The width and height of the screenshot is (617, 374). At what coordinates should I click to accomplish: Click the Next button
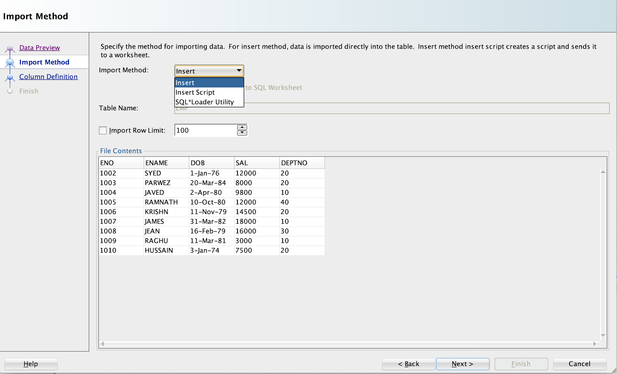[462, 364]
